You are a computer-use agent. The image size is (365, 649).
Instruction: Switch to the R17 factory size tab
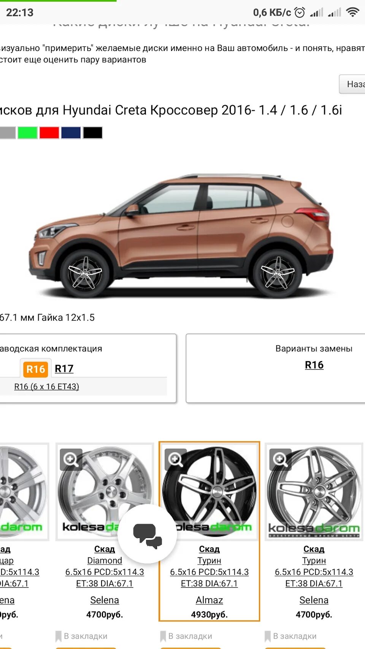(64, 368)
